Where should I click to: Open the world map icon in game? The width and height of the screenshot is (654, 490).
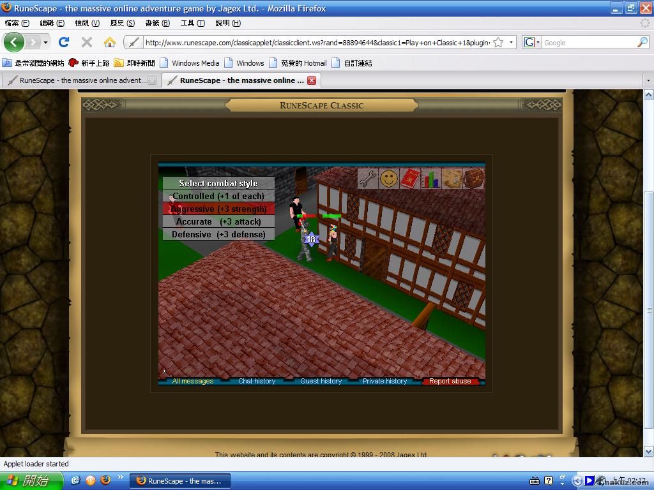pos(453,179)
